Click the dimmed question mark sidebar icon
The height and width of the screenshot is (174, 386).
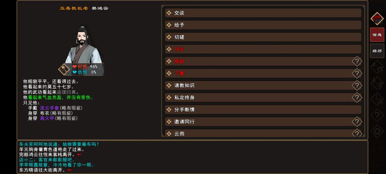tap(377, 115)
